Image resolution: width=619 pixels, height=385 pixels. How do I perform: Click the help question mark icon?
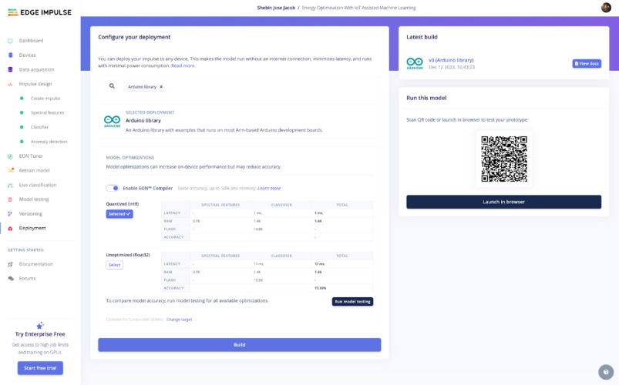(x=604, y=372)
